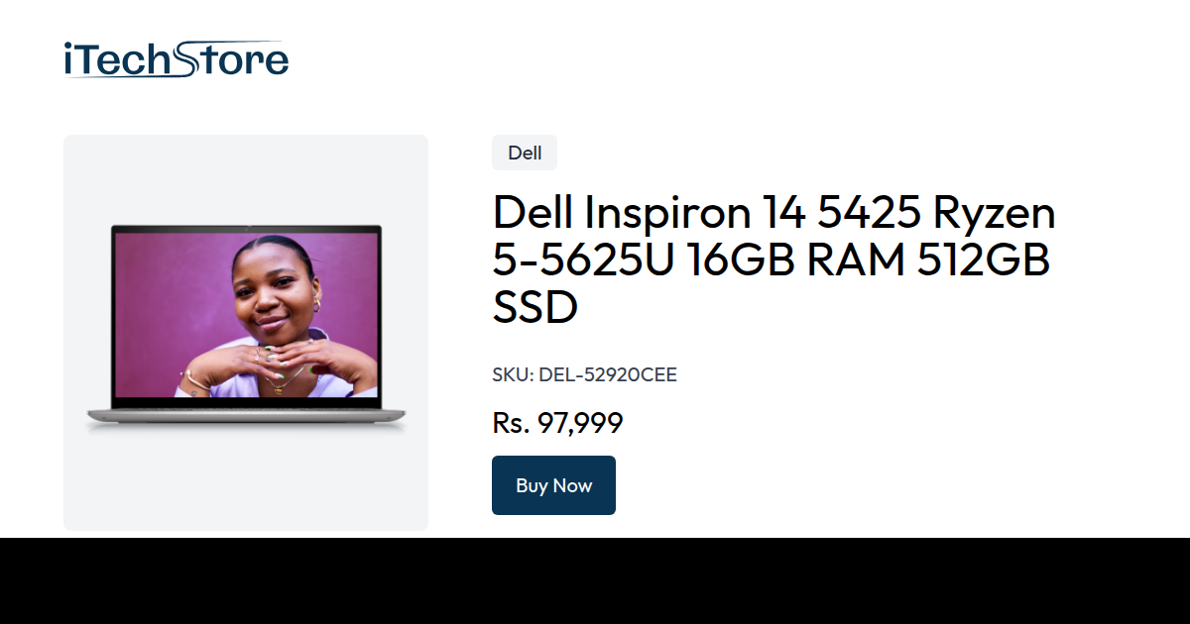Click the SKU label text
Screen dimensions: 1190x624
[x=513, y=375]
